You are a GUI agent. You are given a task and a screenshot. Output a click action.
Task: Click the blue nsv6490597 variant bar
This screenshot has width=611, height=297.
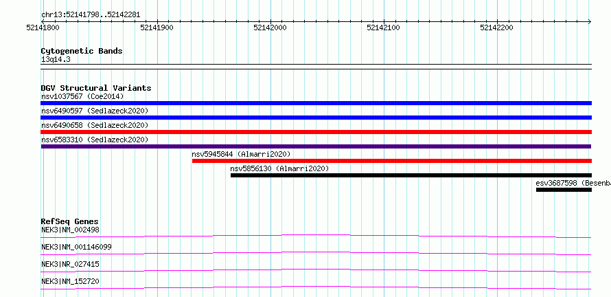[x=316, y=118]
